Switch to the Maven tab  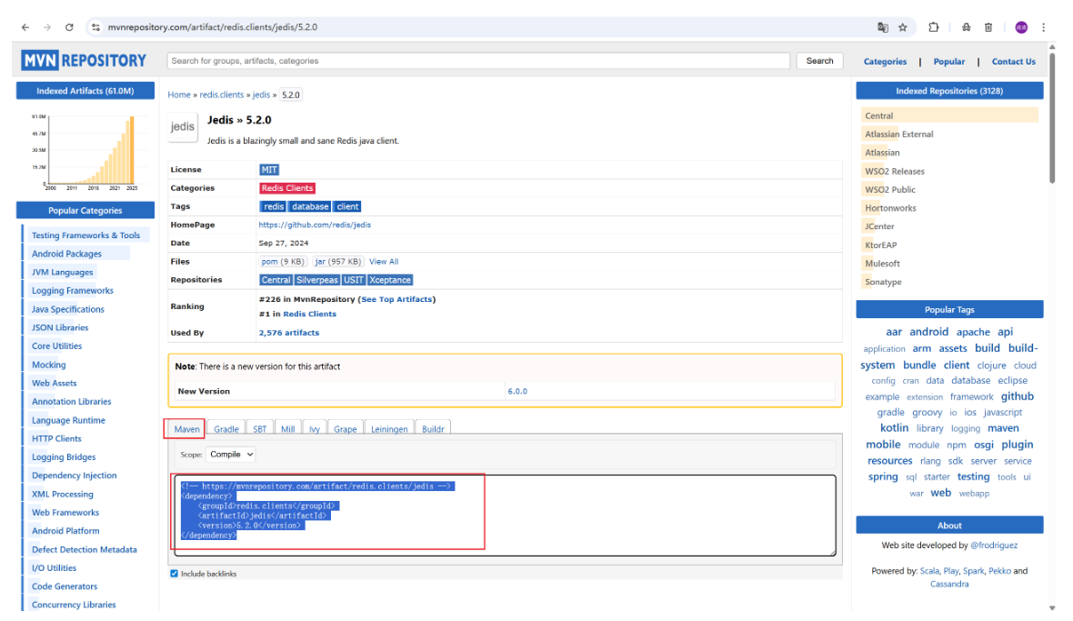[x=186, y=429]
